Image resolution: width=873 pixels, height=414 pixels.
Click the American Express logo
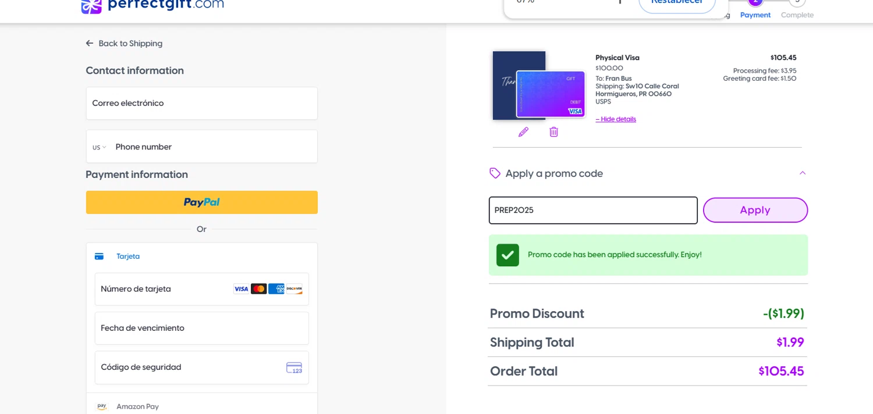pos(276,289)
